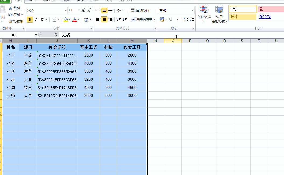
Task: Increase font size with the larger A icon
Action: point(83,10)
